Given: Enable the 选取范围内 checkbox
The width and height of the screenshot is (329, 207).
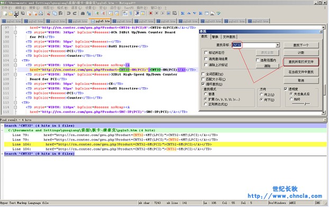Looking at the screenshot, I should [258, 60].
